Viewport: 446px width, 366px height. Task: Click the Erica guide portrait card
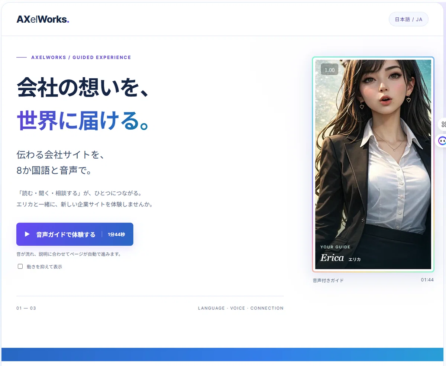373,164
